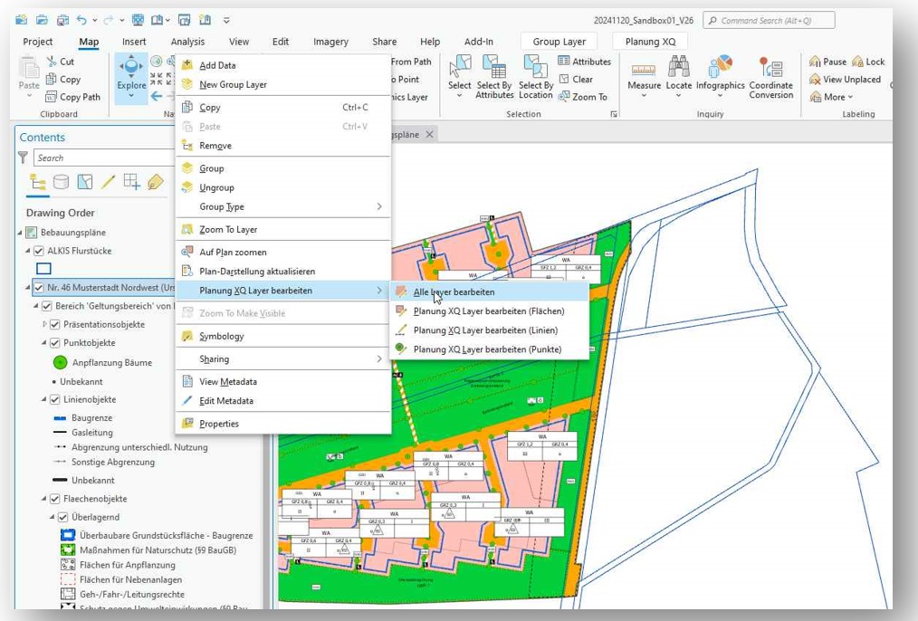Click the Command Search box

coord(769,21)
